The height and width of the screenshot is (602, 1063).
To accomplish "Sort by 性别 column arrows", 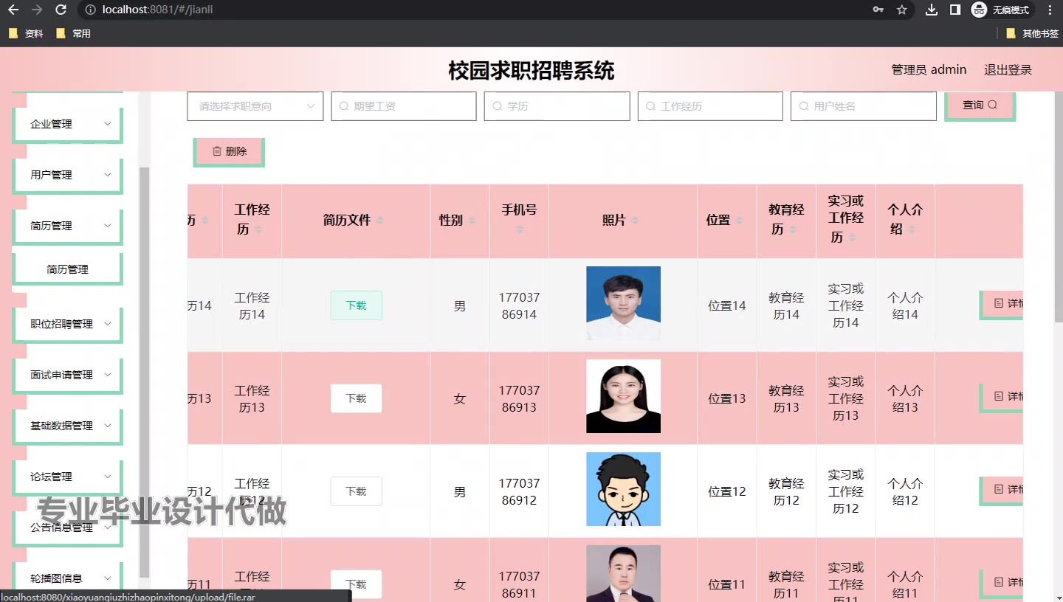I will [x=472, y=221].
